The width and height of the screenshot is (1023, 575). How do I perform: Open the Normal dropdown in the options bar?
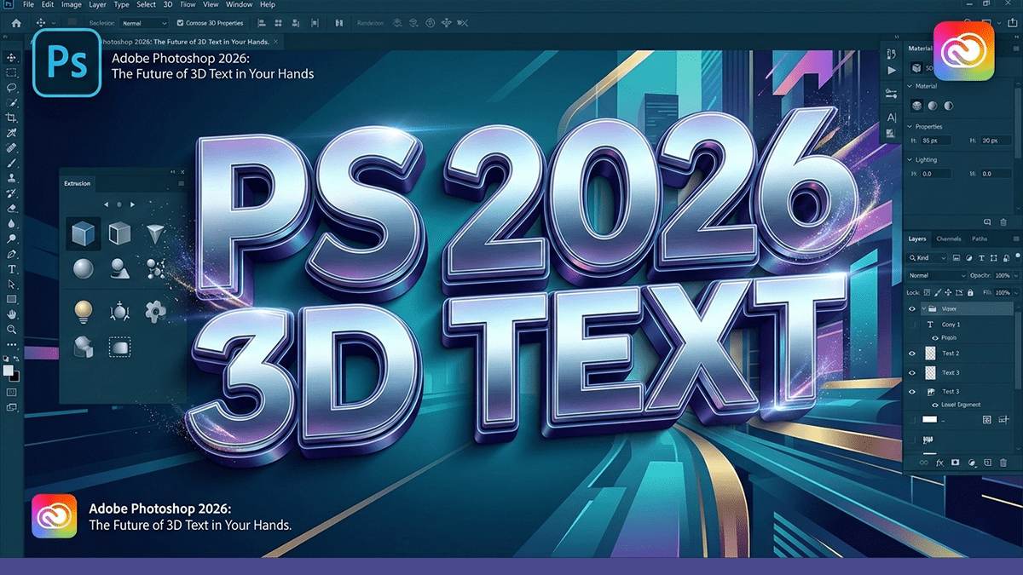tap(144, 23)
